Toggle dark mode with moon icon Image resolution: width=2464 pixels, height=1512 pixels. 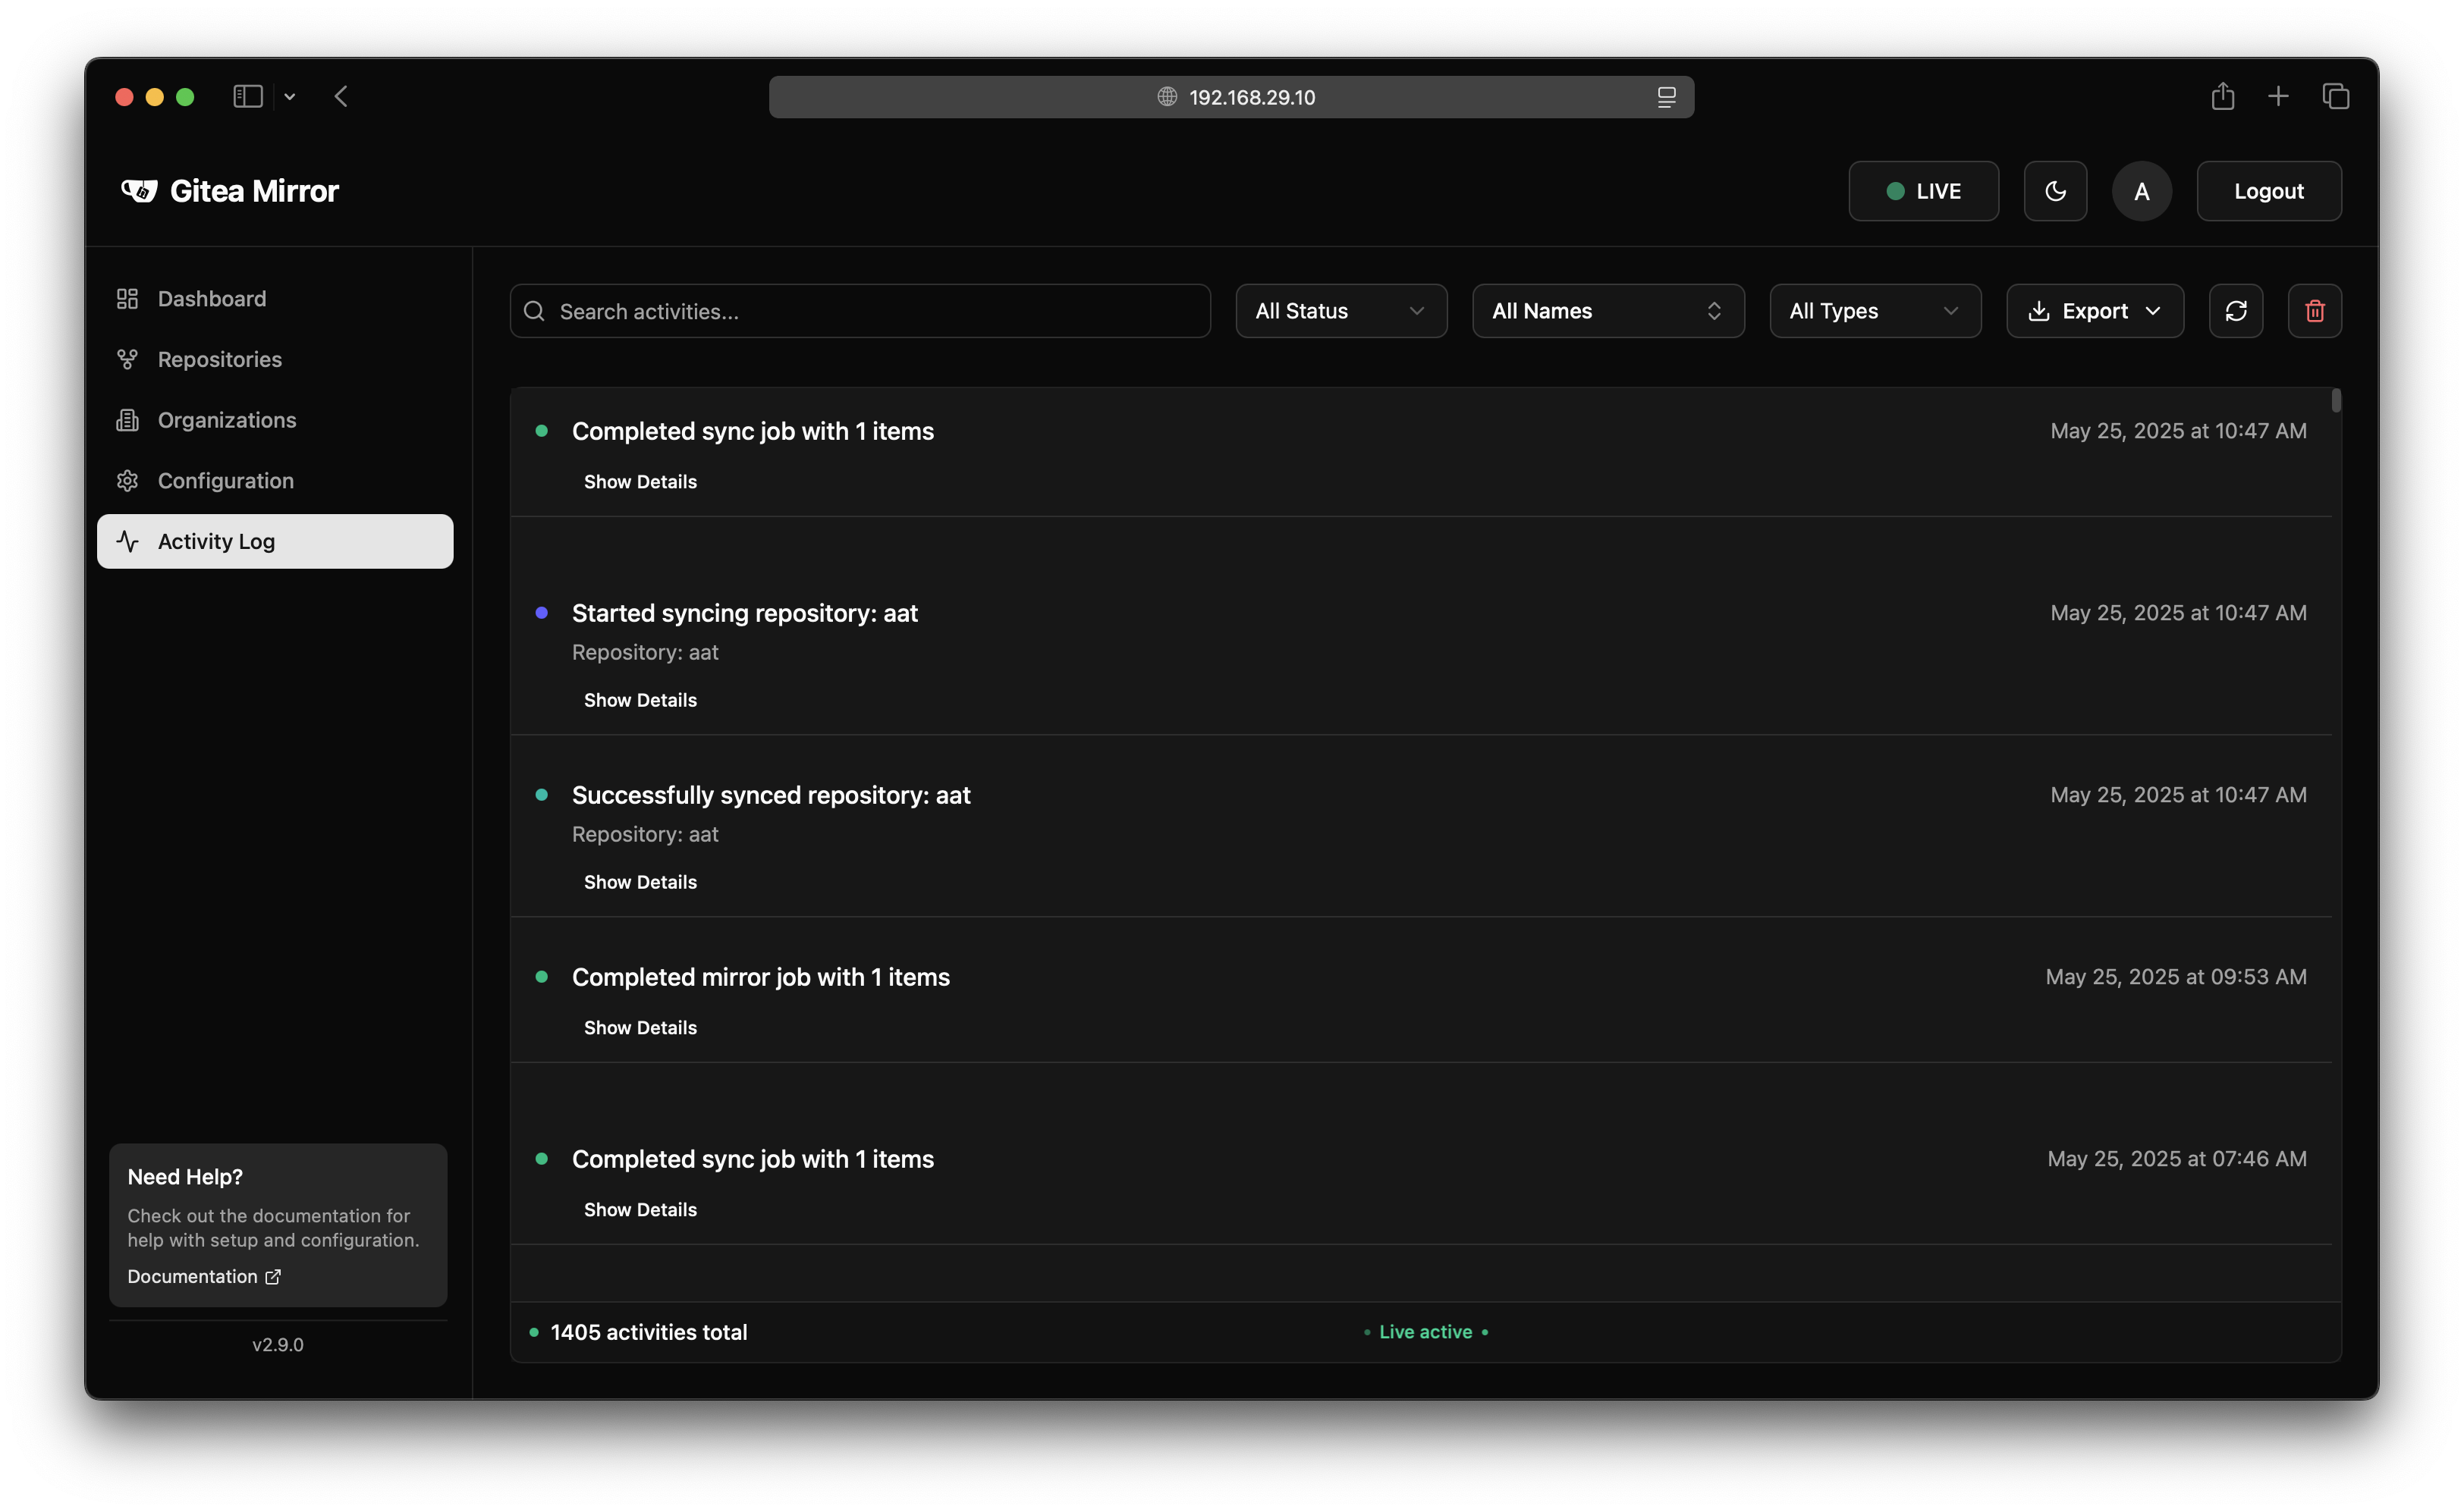(x=2055, y=191)
